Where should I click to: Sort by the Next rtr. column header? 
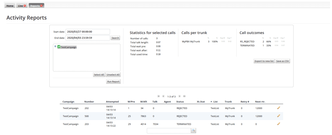[x=260, y=102]
